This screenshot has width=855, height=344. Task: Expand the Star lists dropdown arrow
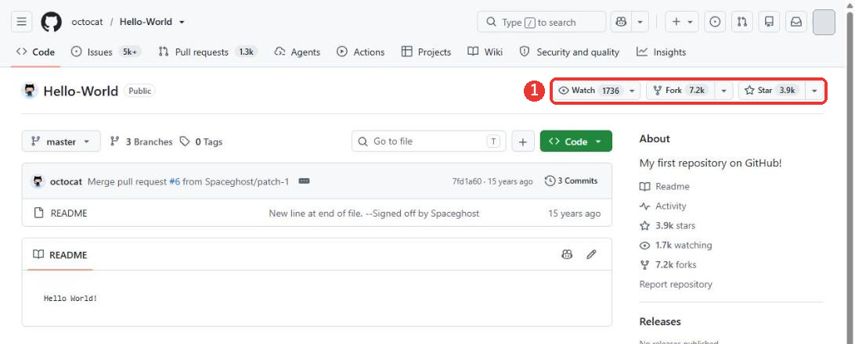click(x=814, y=91)
